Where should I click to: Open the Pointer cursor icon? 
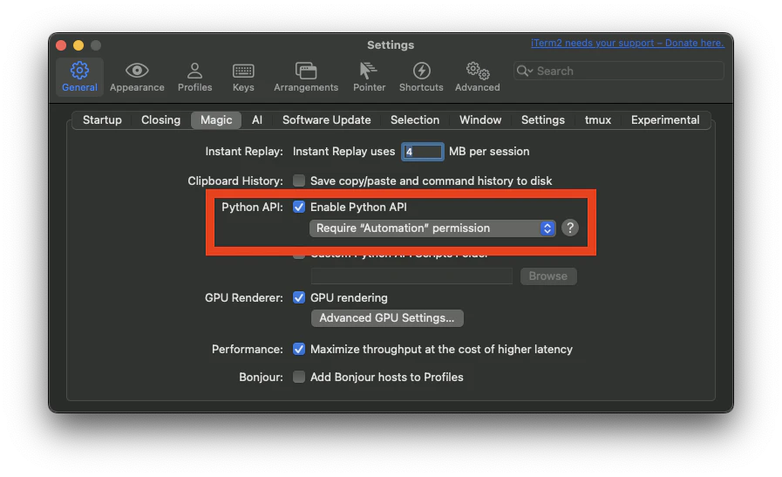click(x=369, y=71)
